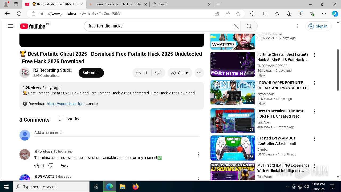Open options for brycecheats video

tap(314, 83)
